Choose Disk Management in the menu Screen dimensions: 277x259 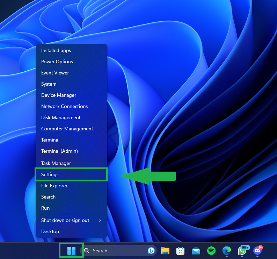[61, 117]
